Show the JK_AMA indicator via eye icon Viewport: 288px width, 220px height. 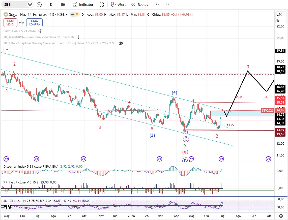[x=121, y=43]
